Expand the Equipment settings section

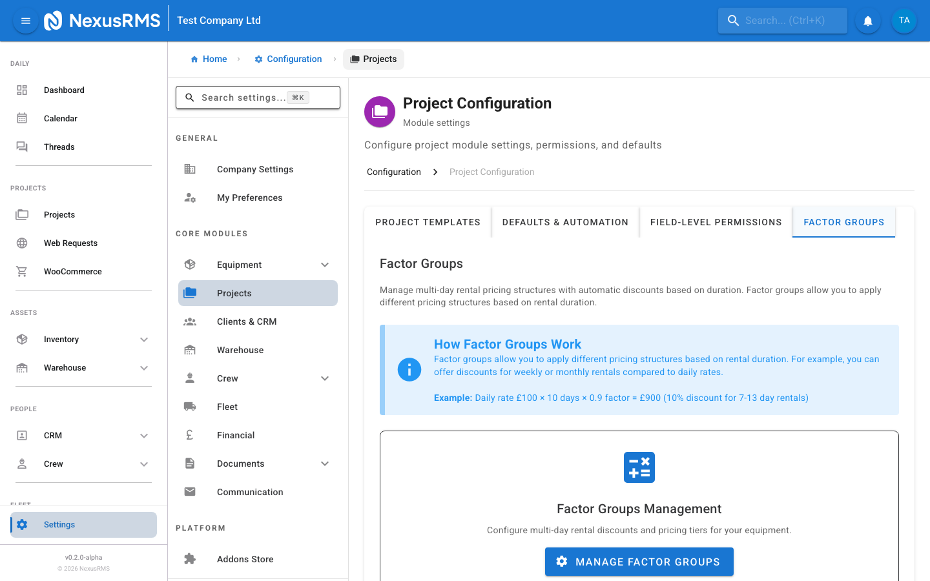tap(325, 265)
